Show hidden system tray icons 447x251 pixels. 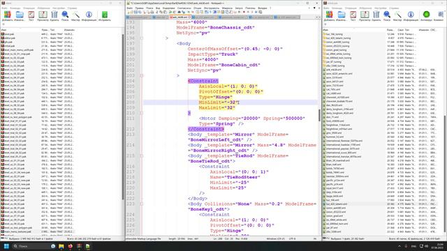(400, 246)
